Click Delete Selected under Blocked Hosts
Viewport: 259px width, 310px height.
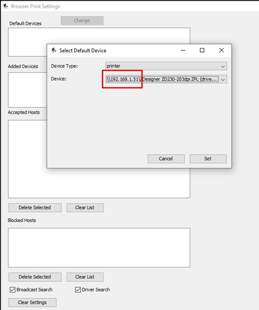tap(35, 277)
